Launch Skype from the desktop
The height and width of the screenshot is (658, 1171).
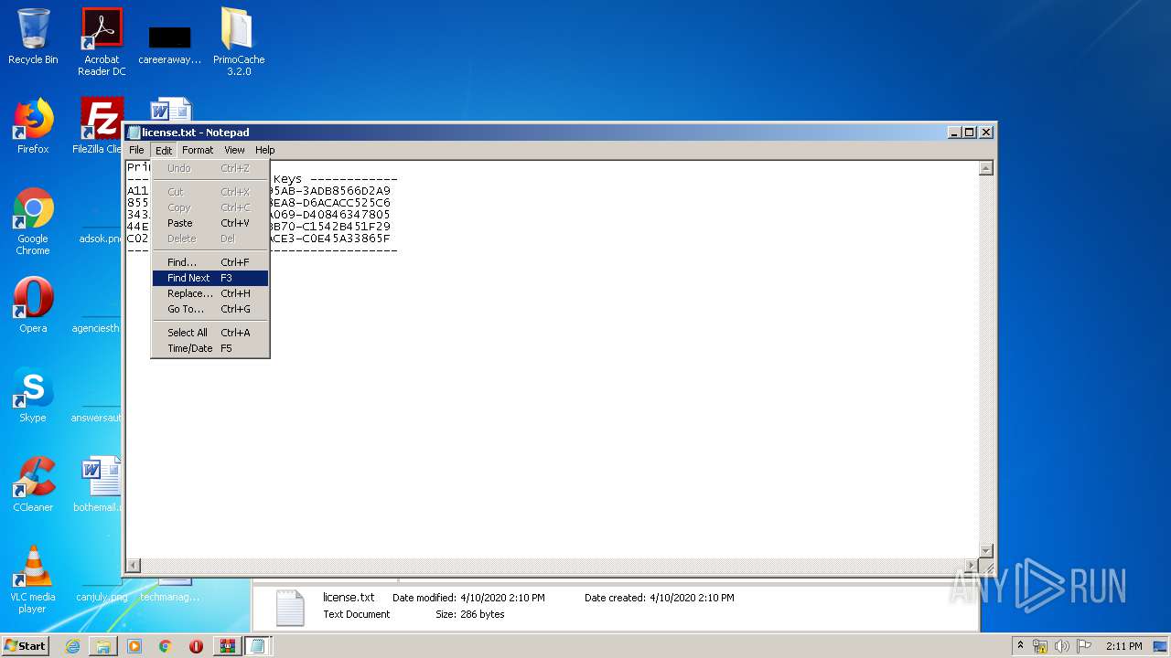point(33,394)
